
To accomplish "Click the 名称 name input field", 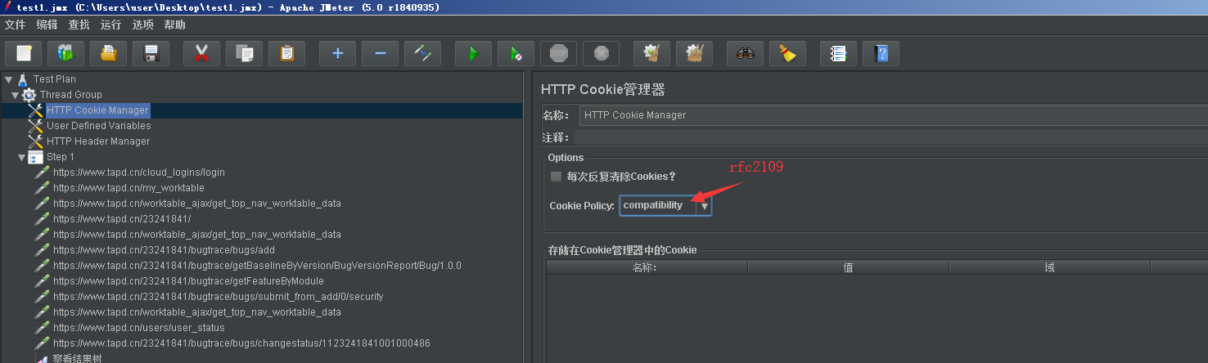I will 893,115.
